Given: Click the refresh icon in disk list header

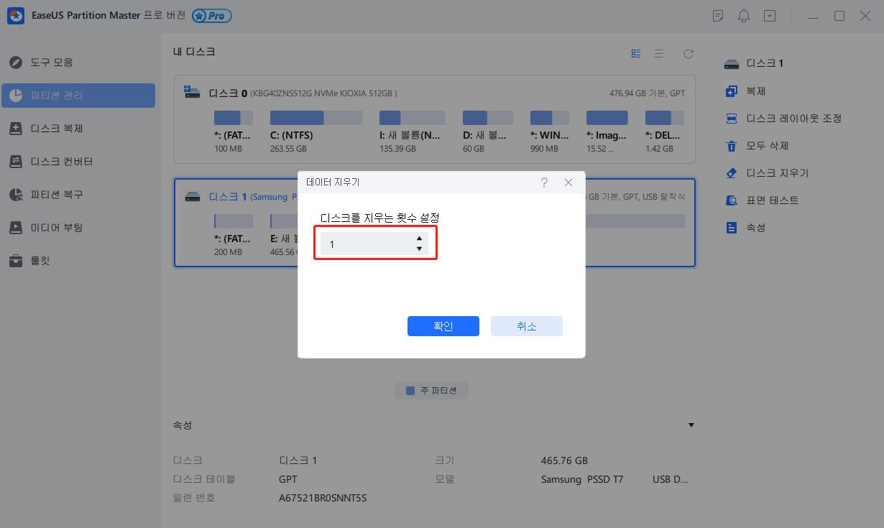Looking at the screenshot, I should (688, 54).
